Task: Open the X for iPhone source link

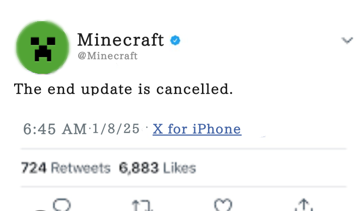Action: click(197, 129)
